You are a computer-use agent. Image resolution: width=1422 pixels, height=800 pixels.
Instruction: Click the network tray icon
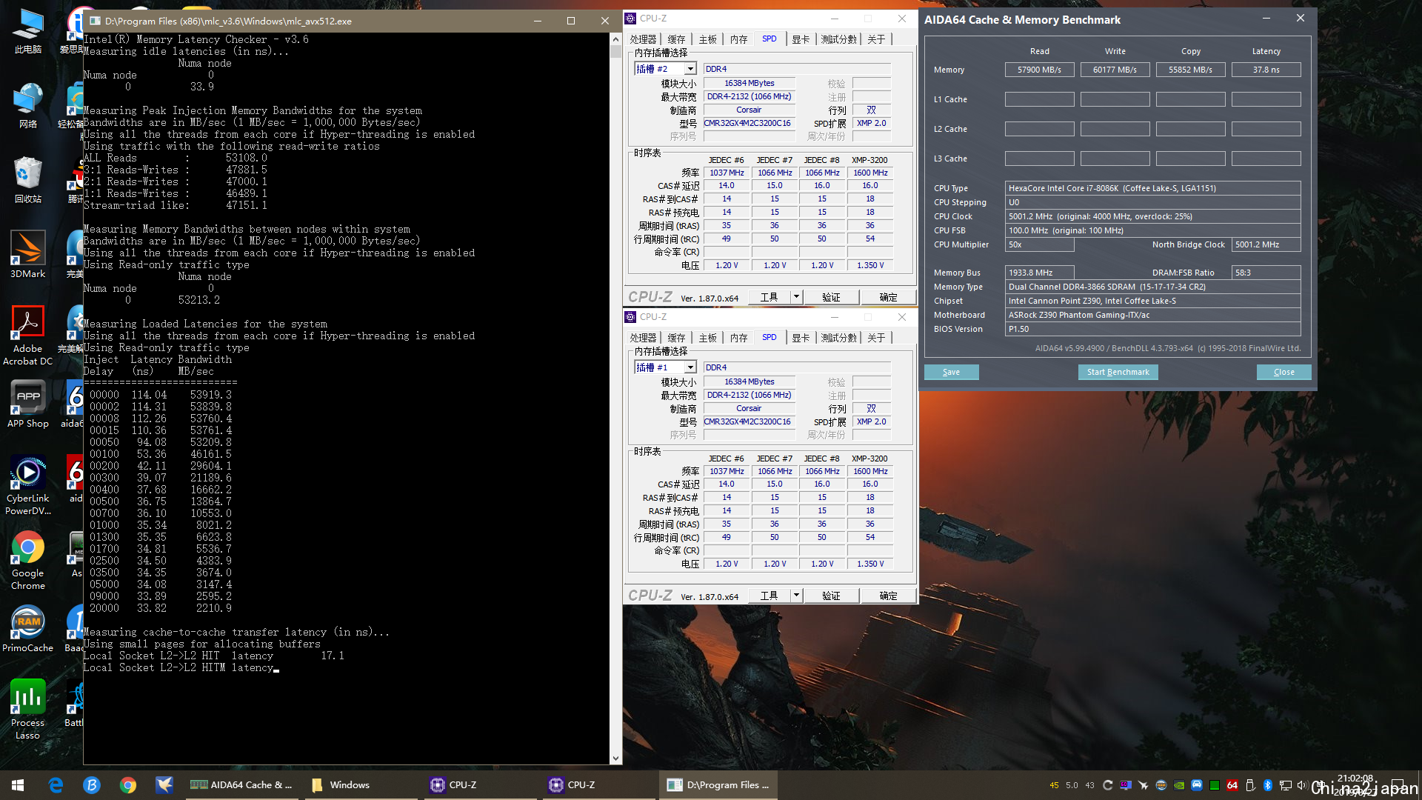pos(1286,785)
